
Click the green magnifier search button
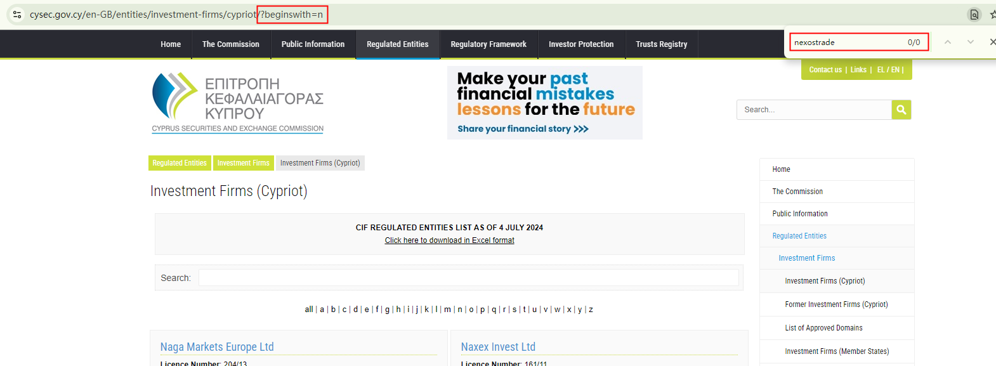(901, 110)
